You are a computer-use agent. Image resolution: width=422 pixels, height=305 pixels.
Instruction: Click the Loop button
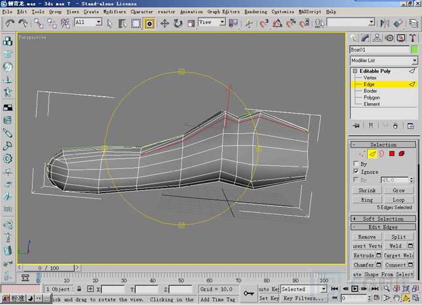click(x=398, y=200)
